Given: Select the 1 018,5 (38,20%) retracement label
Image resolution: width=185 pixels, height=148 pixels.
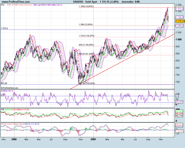Looking at the screenshot, I should click(87, 36).
